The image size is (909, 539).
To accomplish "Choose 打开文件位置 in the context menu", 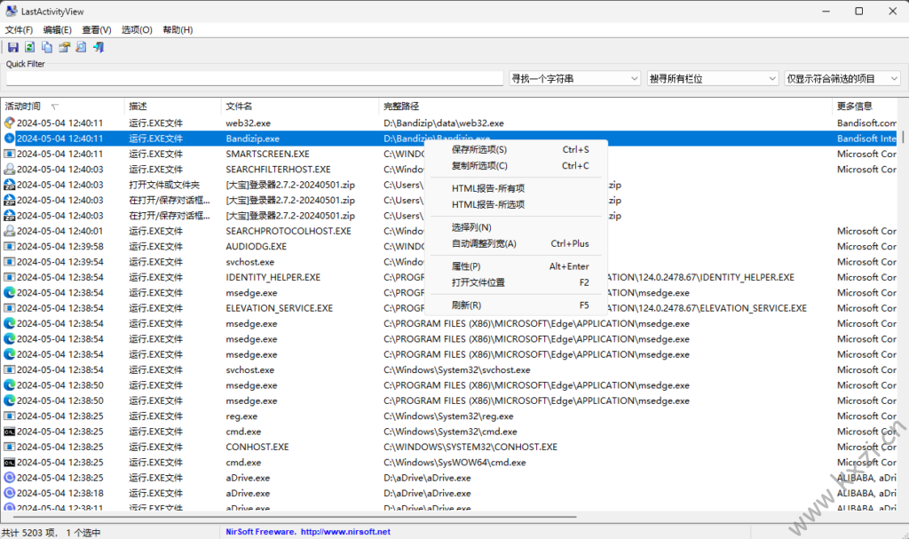I will pos(516,282).
